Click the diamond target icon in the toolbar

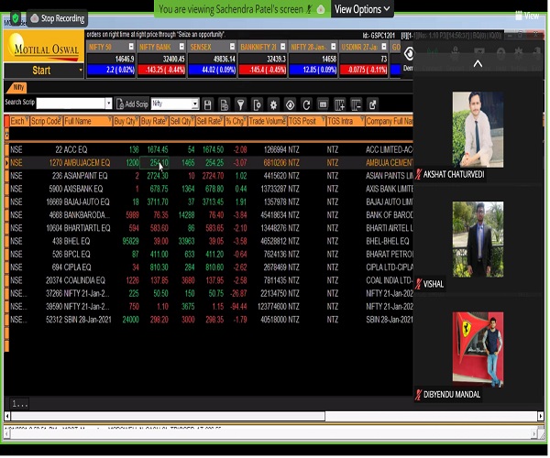[x=290, y=104]
